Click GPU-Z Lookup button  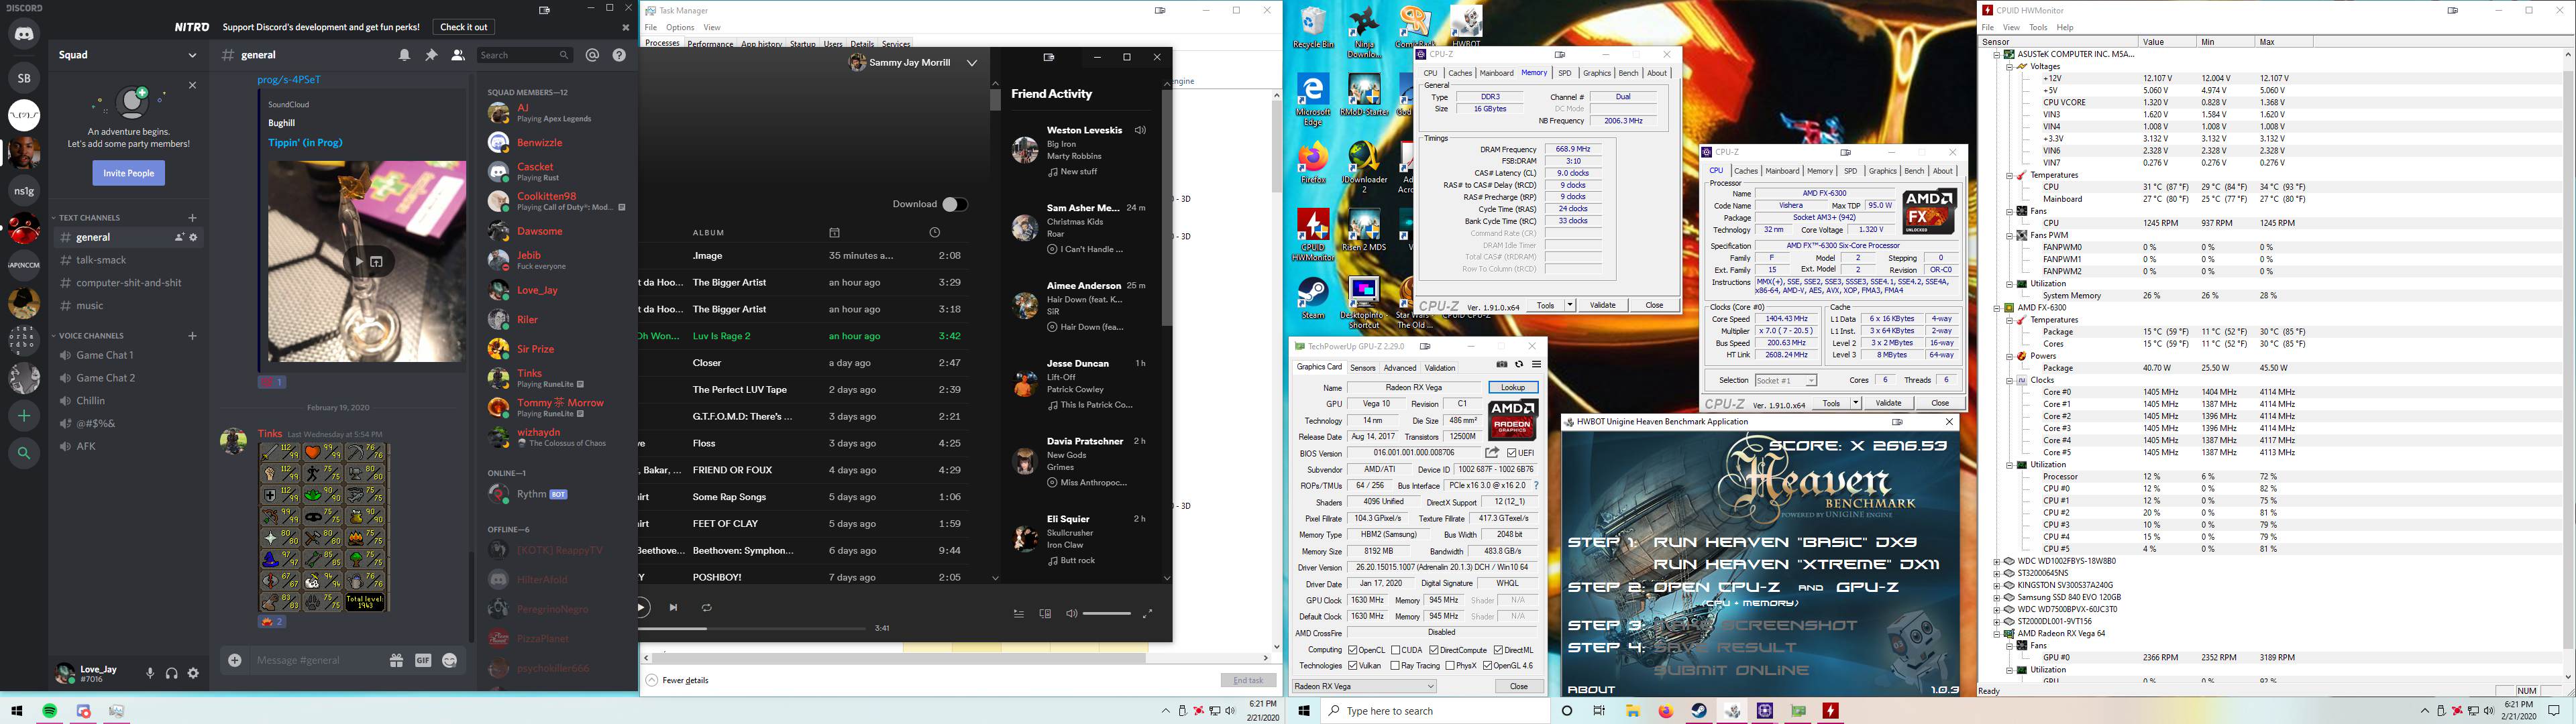[x=1513, y=388]
